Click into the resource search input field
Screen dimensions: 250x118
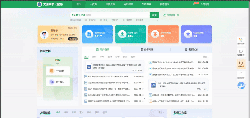pyautogui.click(x=110, y=15)
